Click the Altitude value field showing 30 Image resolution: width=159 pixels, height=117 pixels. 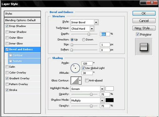pos(87,73)
